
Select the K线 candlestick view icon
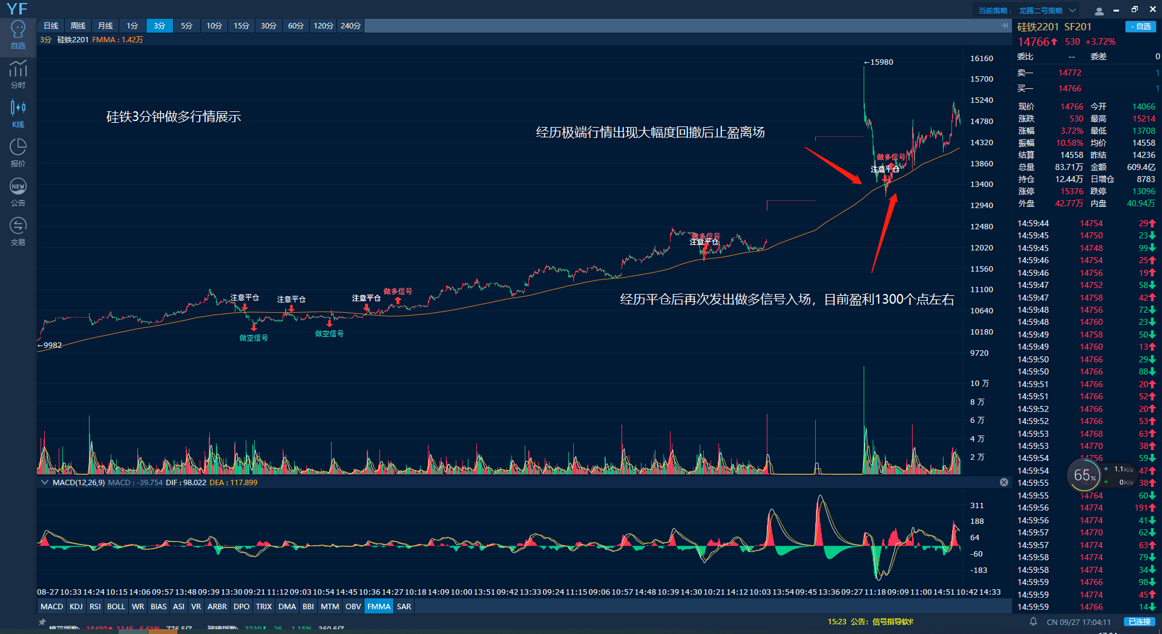point(18,114)
